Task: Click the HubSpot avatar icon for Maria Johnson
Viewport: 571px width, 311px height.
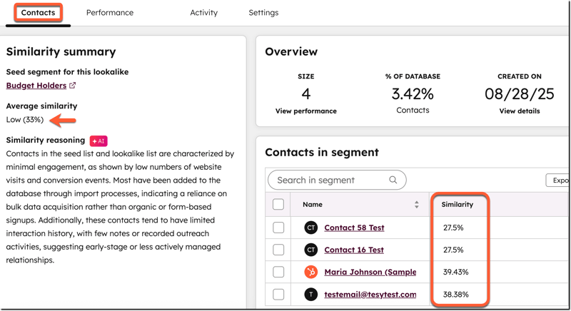Action: click(x=310, y=272)
